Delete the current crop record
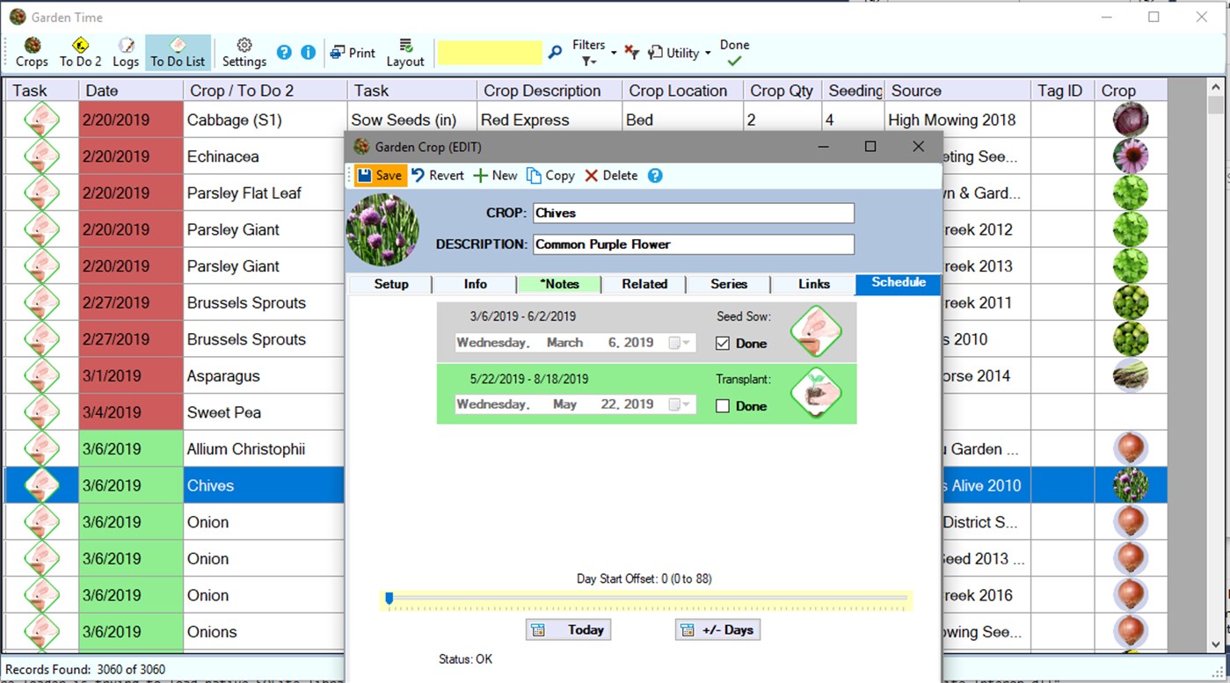This screenshot has height=683, width=1230. [x=610, y=175]
